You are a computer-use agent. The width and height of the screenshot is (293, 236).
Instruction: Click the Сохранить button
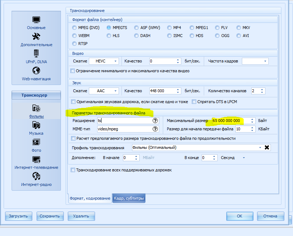[50, 216]
